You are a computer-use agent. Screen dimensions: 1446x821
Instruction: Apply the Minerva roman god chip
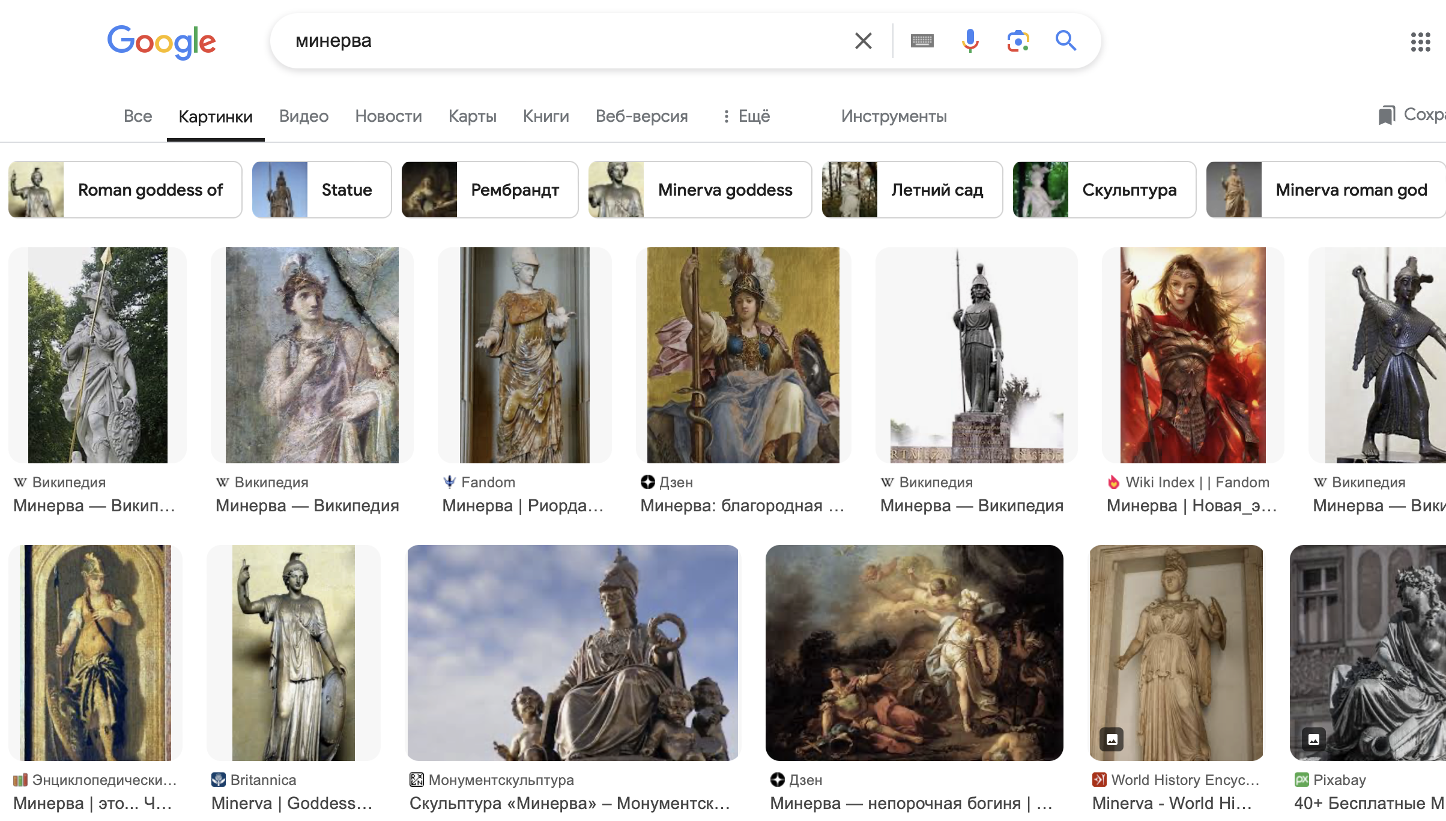click(x=1326, y=190)
